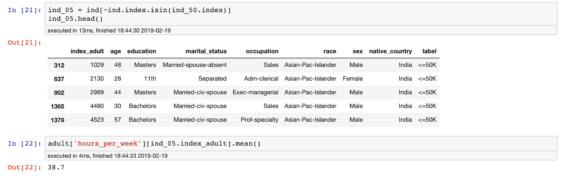Select the In [21] prompt label
561x178 pixels.
(x=25, y=10)
